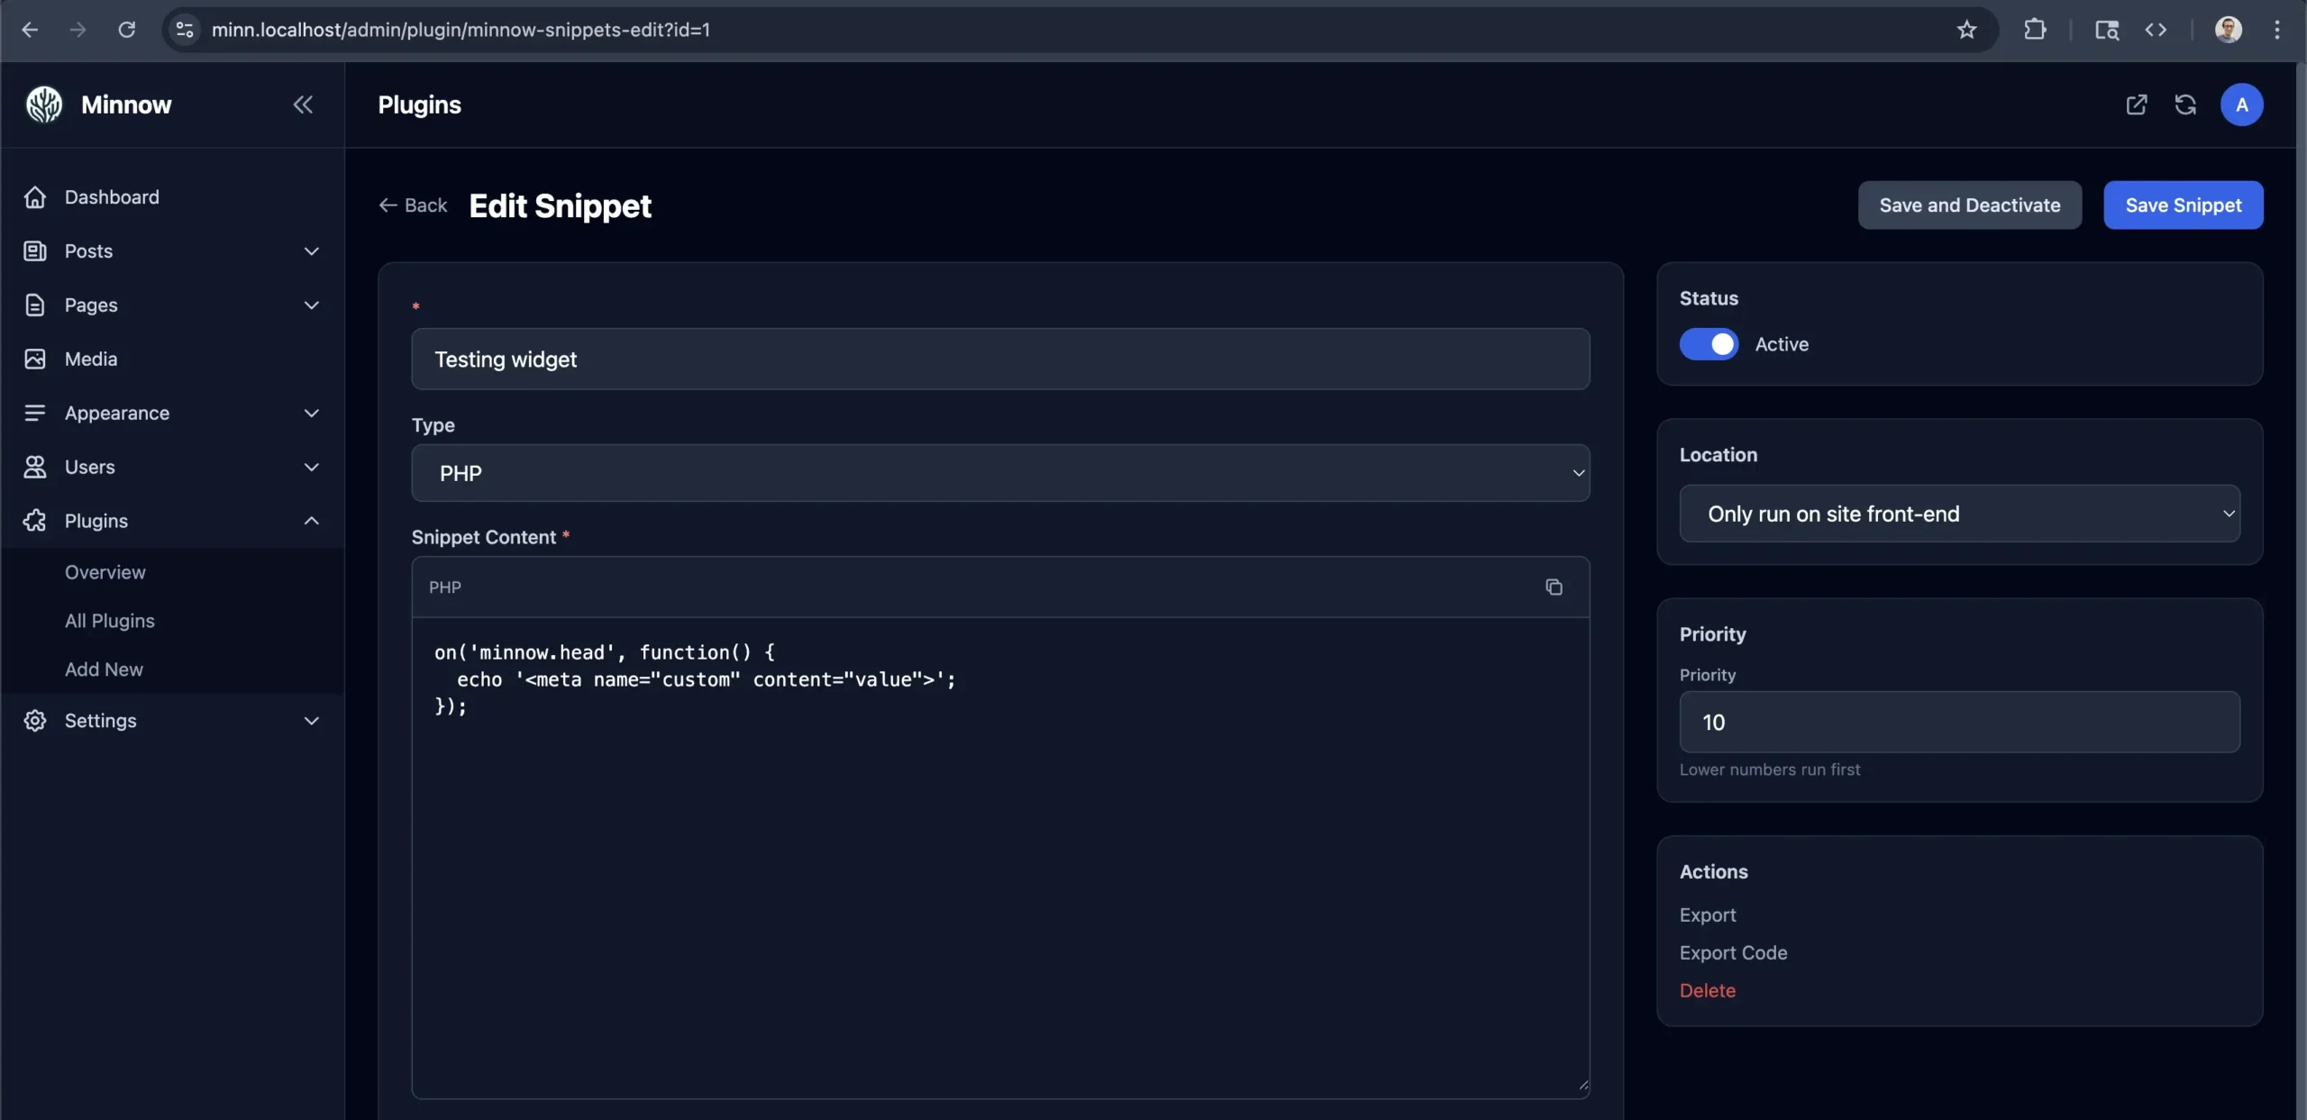Toggle the Active status switch
This screenshot has width=2307, height=1120.
coord(1709,344)
